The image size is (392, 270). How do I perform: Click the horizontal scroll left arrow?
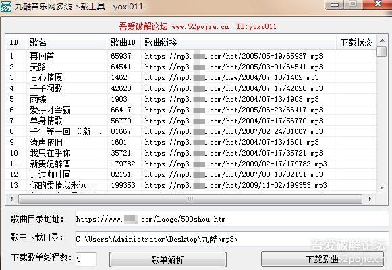point(11,199)
